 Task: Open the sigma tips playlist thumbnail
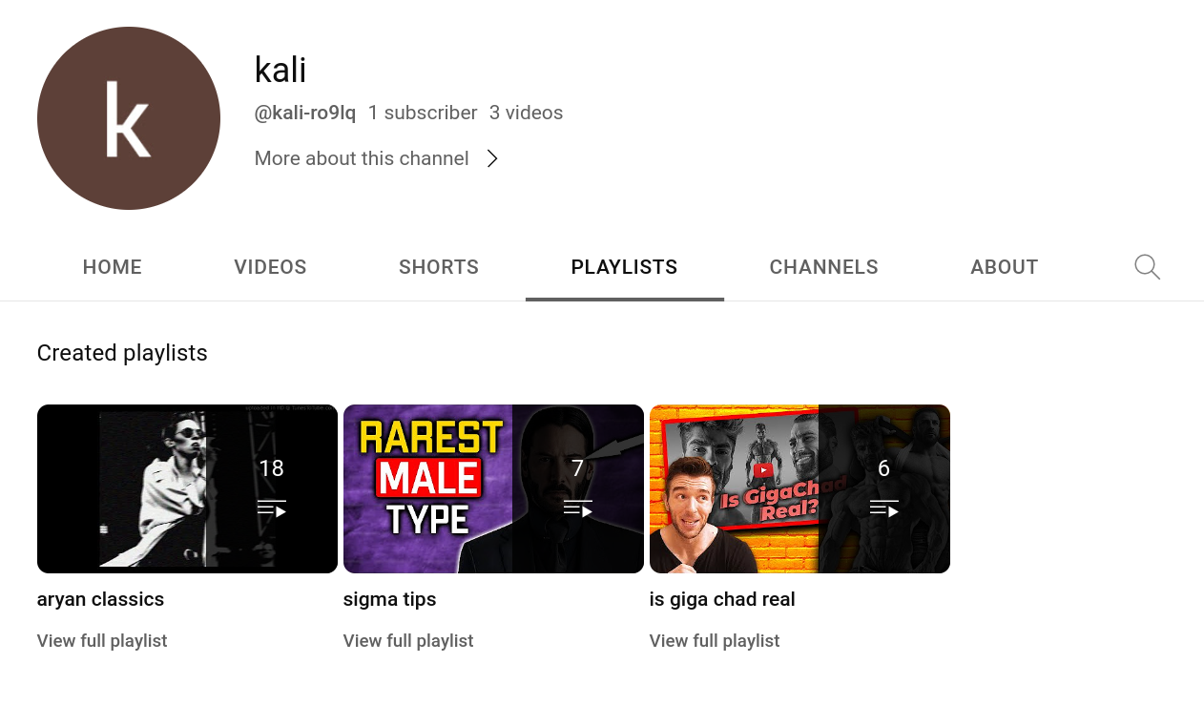493,488
